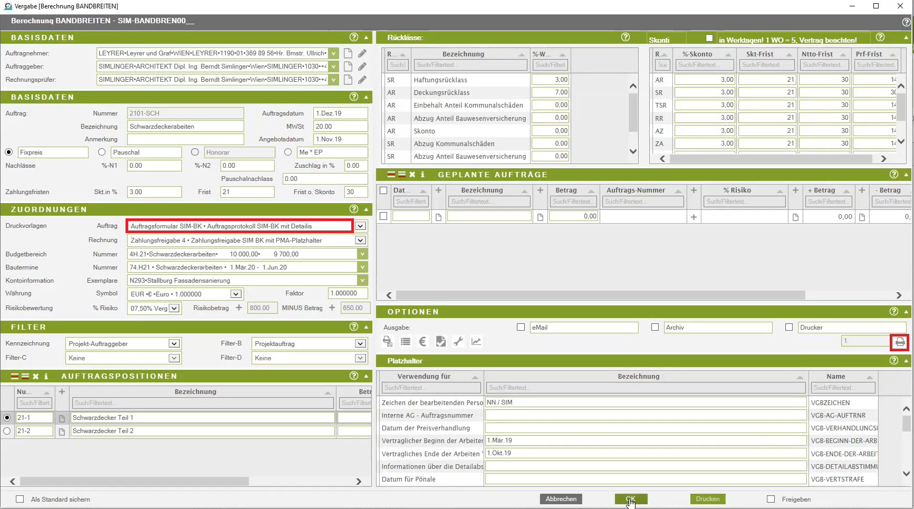Click the Euro icon in Optionen toolbar
The width and height of the screenshot is (914, 509).
coord(422,342)
